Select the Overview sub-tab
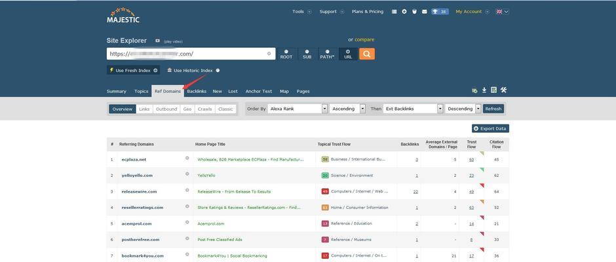 coord(123,109)
